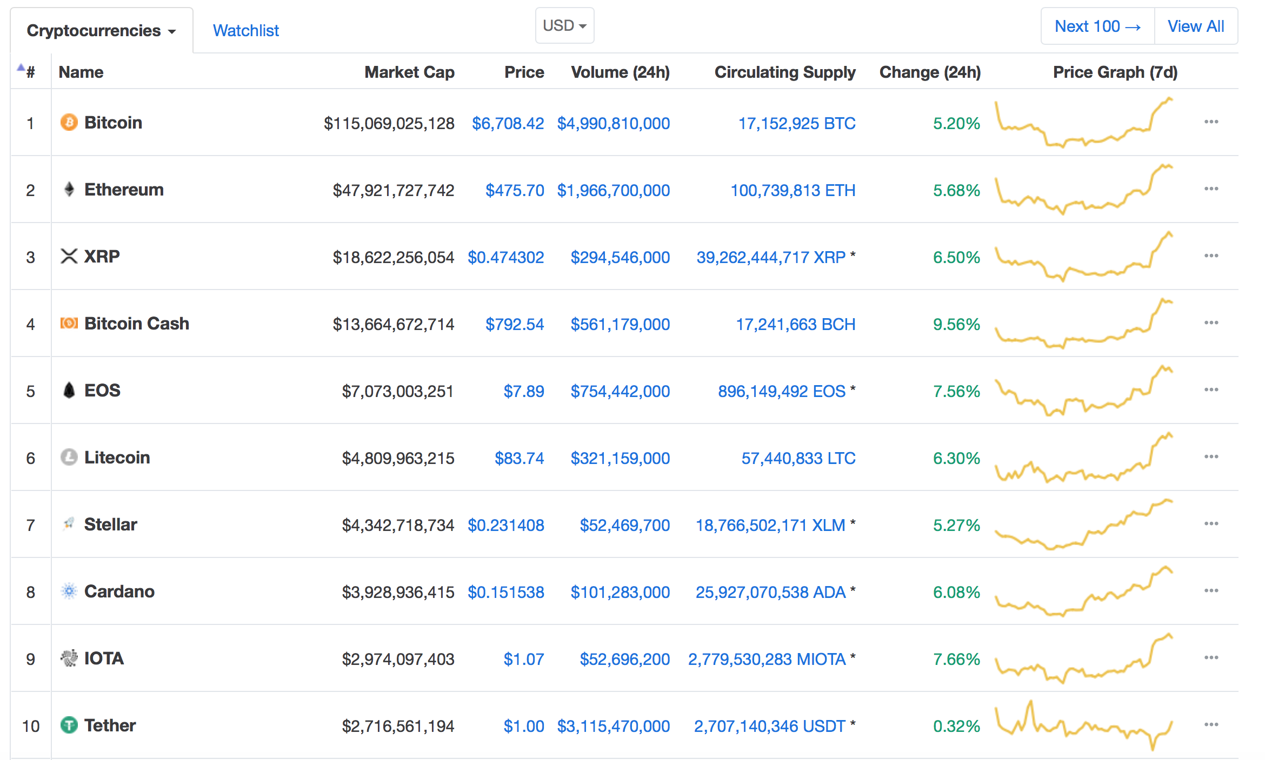
Task: Click the Bitcoin orange coin icon
Action: [69, 122]
